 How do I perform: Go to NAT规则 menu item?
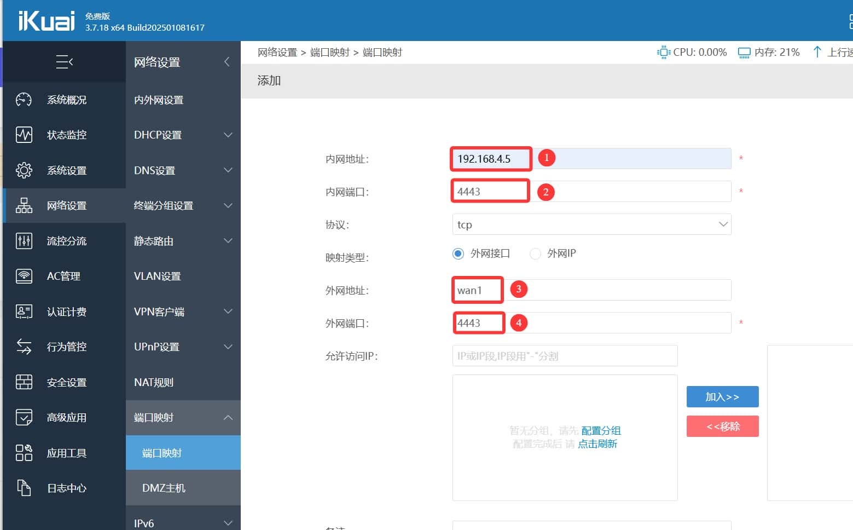click(154, 382)
